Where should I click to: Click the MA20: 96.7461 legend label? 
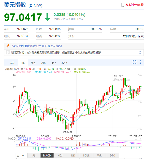tap(63, 72)
